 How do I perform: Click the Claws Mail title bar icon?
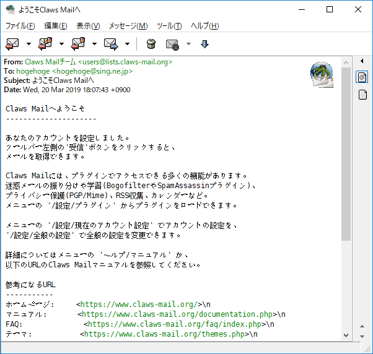point(11,9)
